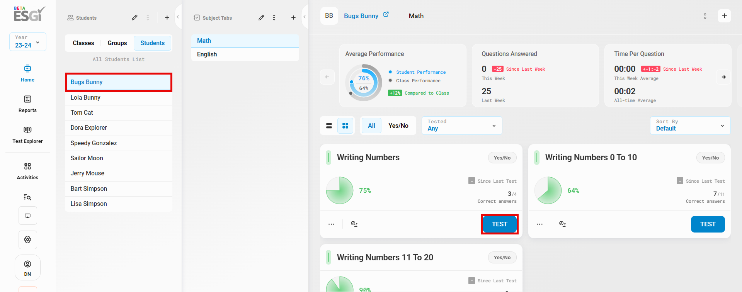This screenshot has width=742, height=292.
Task: Open history icon on Writing Numbers card
Action: [354, 224]
